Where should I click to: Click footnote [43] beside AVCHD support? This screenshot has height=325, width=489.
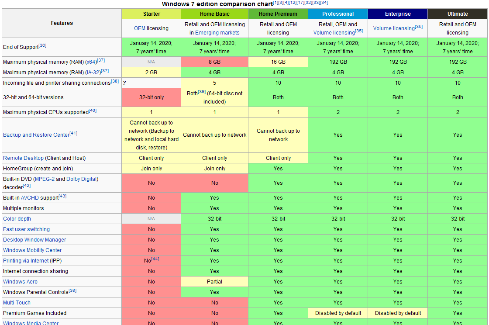tap(62, 196)
